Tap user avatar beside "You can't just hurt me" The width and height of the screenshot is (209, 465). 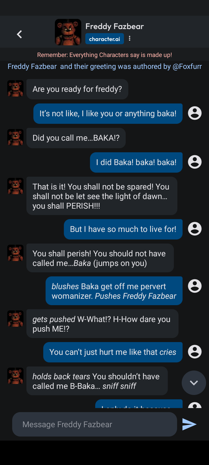click(195, 352)
